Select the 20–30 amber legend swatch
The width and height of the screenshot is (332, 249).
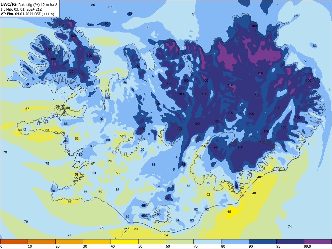69,242
